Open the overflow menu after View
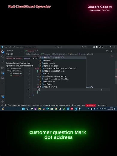Image resolution: width=117 pixels, height=156 pixels. pos(26,47)
